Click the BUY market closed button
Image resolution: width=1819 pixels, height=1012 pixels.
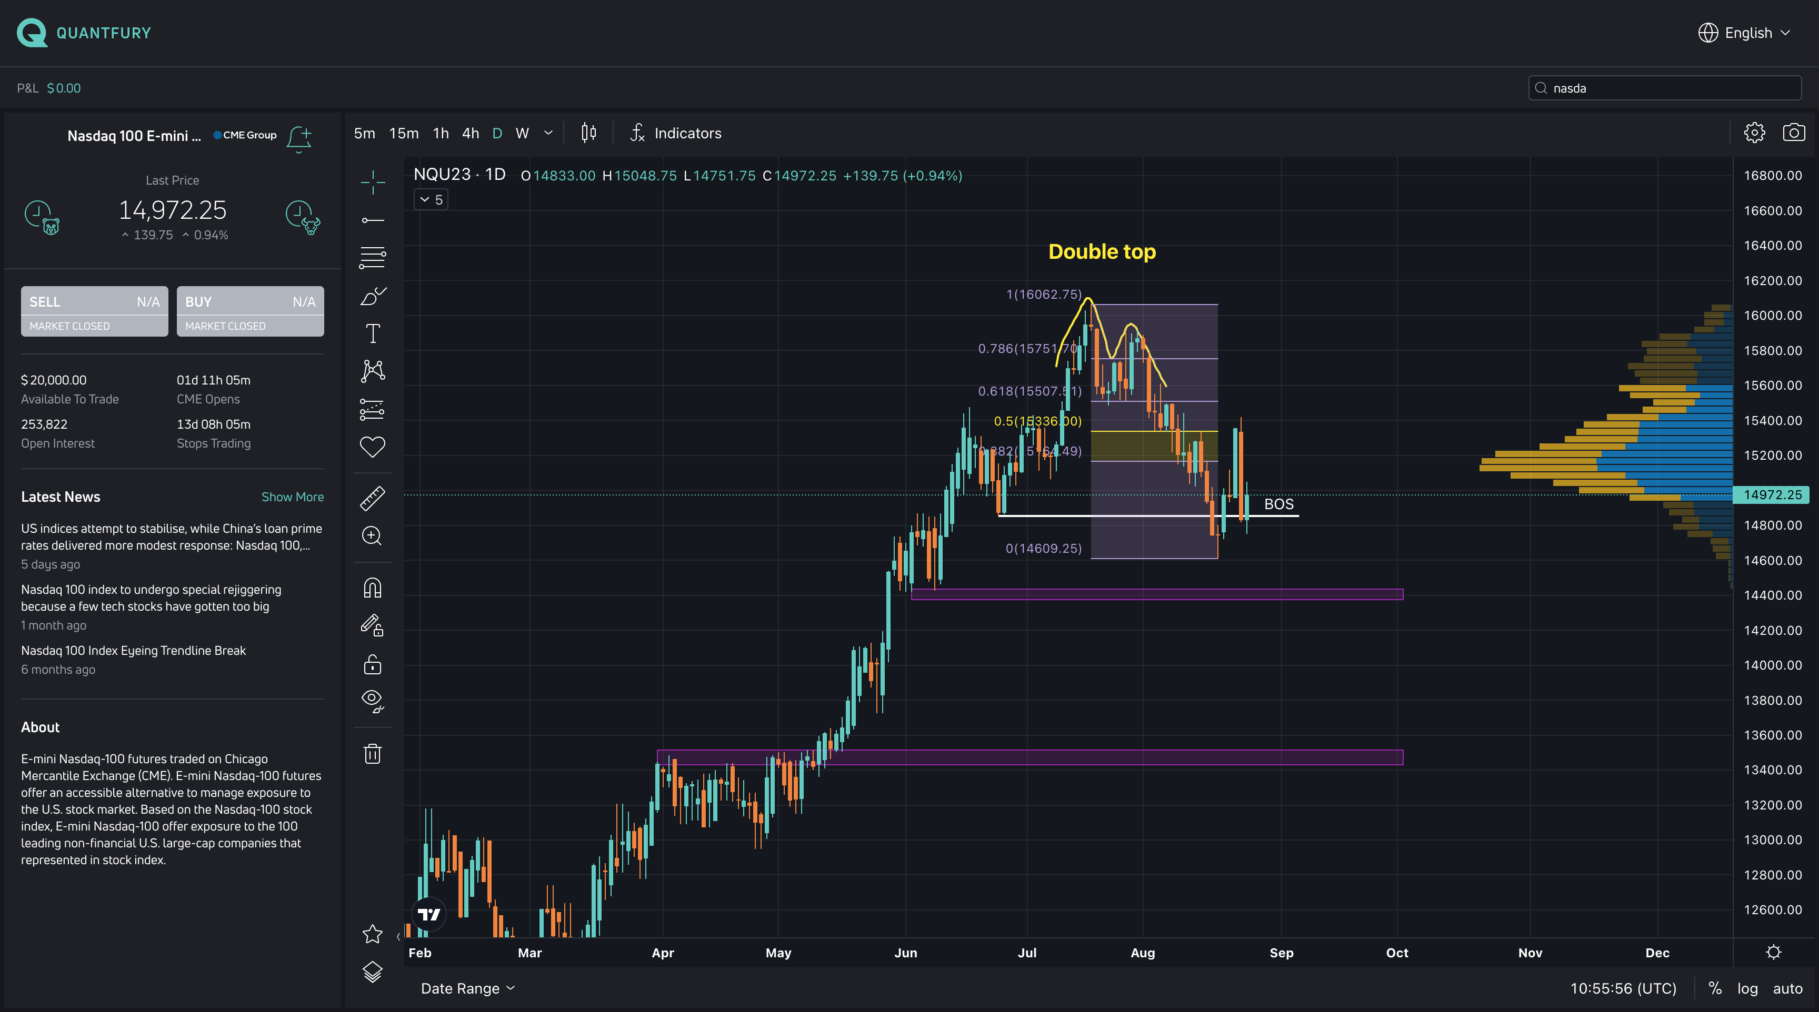tap(250, 310)
